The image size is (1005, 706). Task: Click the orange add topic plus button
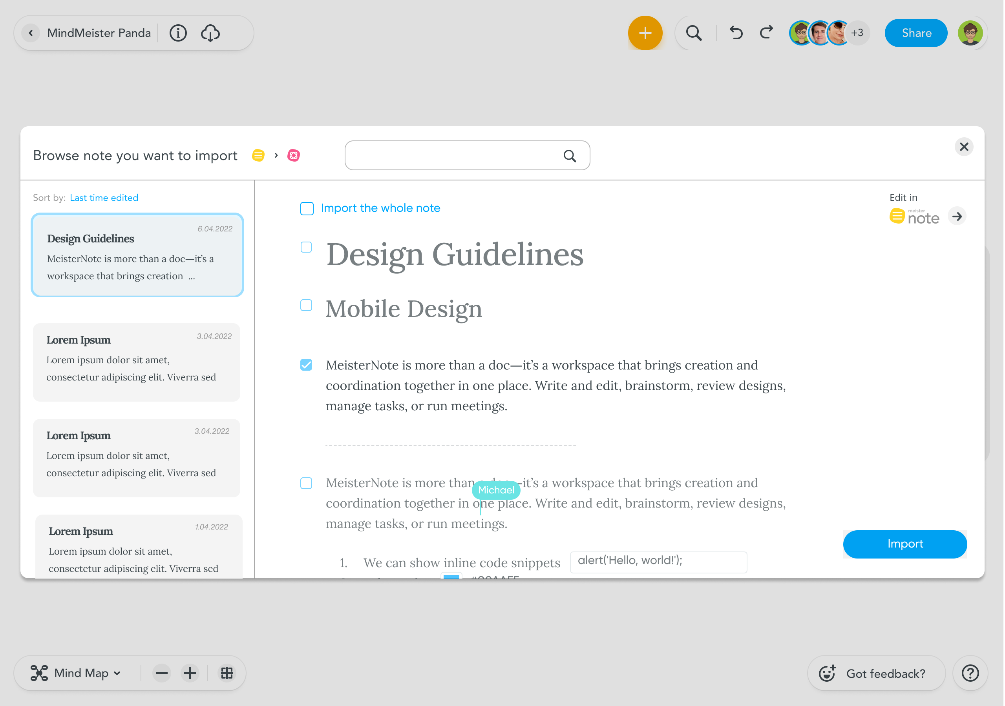click(645, 33)
